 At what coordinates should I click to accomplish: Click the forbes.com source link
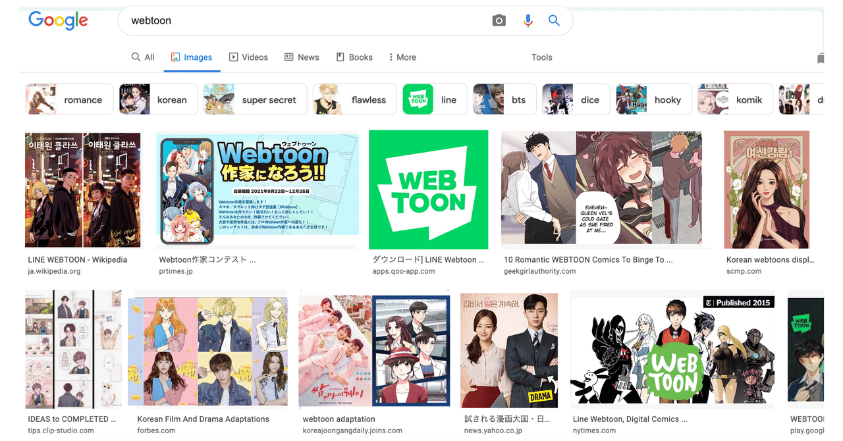point(156,430)
